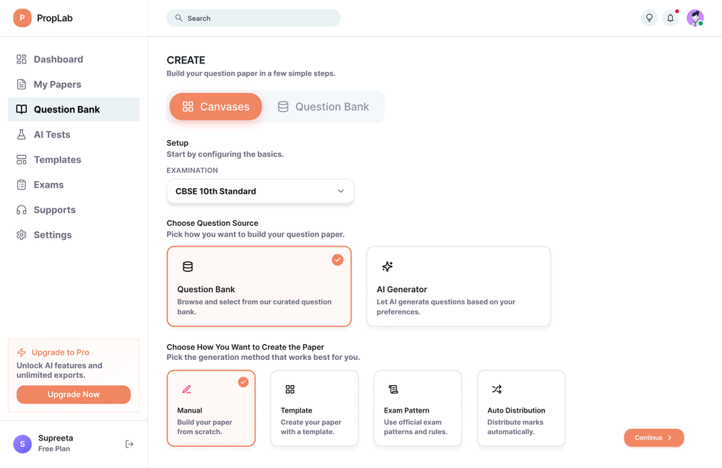
Task: Select the Template creation method card
Action: pyautogui.click(x=315, y=408)
